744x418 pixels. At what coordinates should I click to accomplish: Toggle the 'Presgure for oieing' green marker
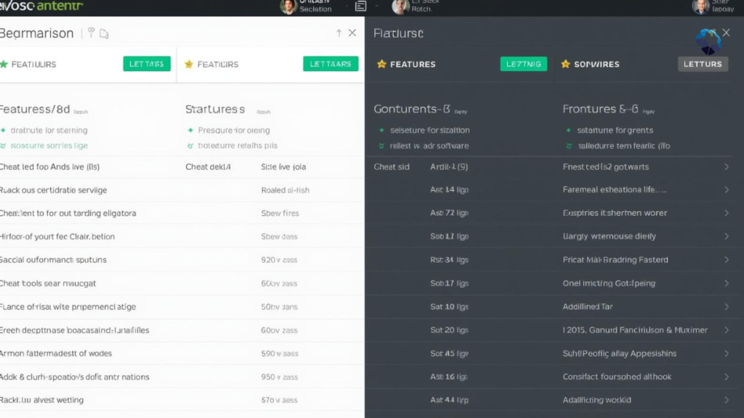pos(190,130)
